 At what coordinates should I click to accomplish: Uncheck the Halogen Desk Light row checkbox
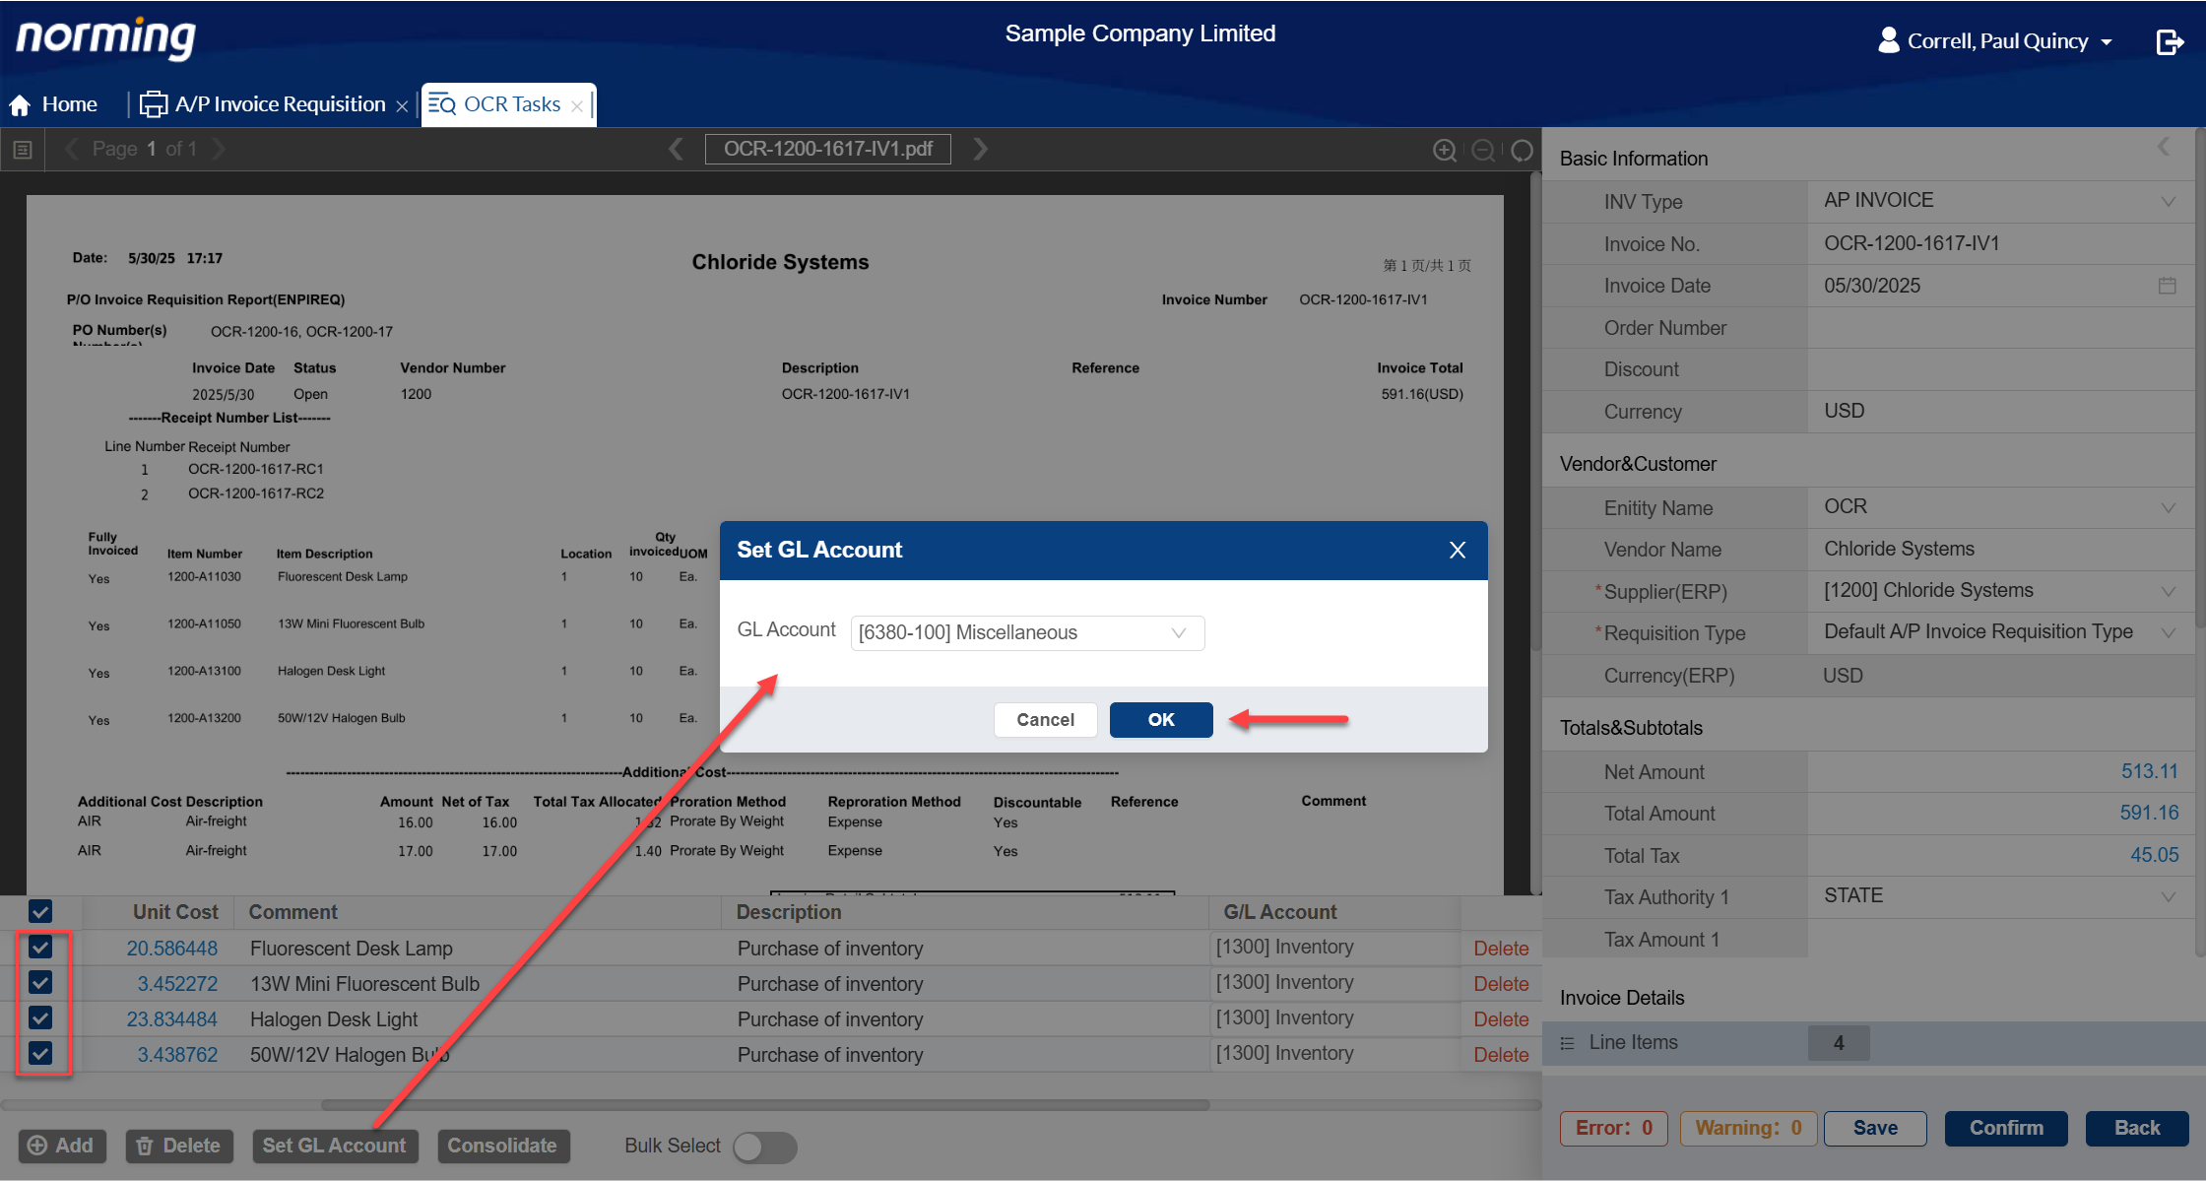pyautogui.click(x=40, y=1018)
